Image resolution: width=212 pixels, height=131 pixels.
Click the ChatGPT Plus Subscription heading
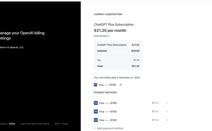tap(114, 25)
